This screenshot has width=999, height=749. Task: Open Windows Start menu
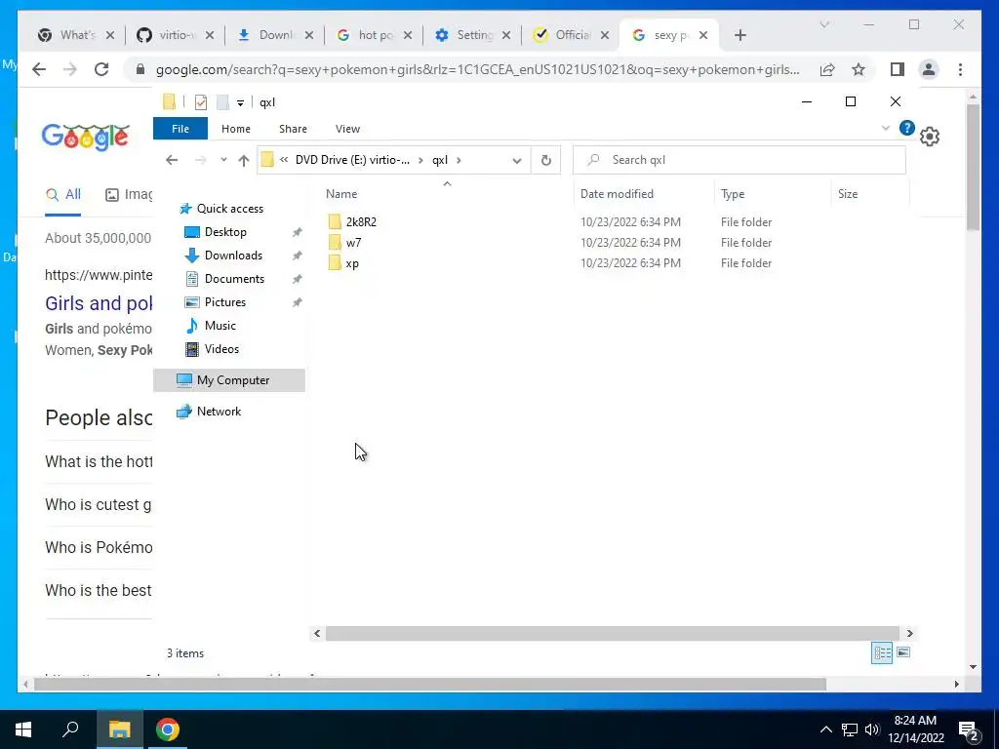pos(23,729)
